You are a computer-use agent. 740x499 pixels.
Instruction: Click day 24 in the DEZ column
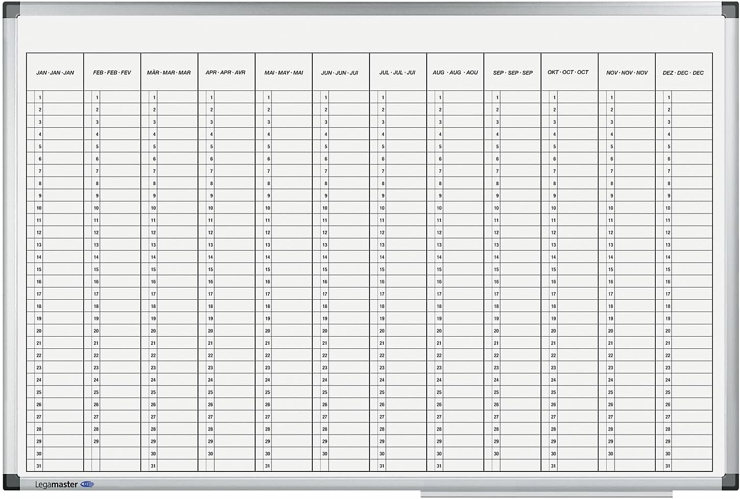(668, 380)
